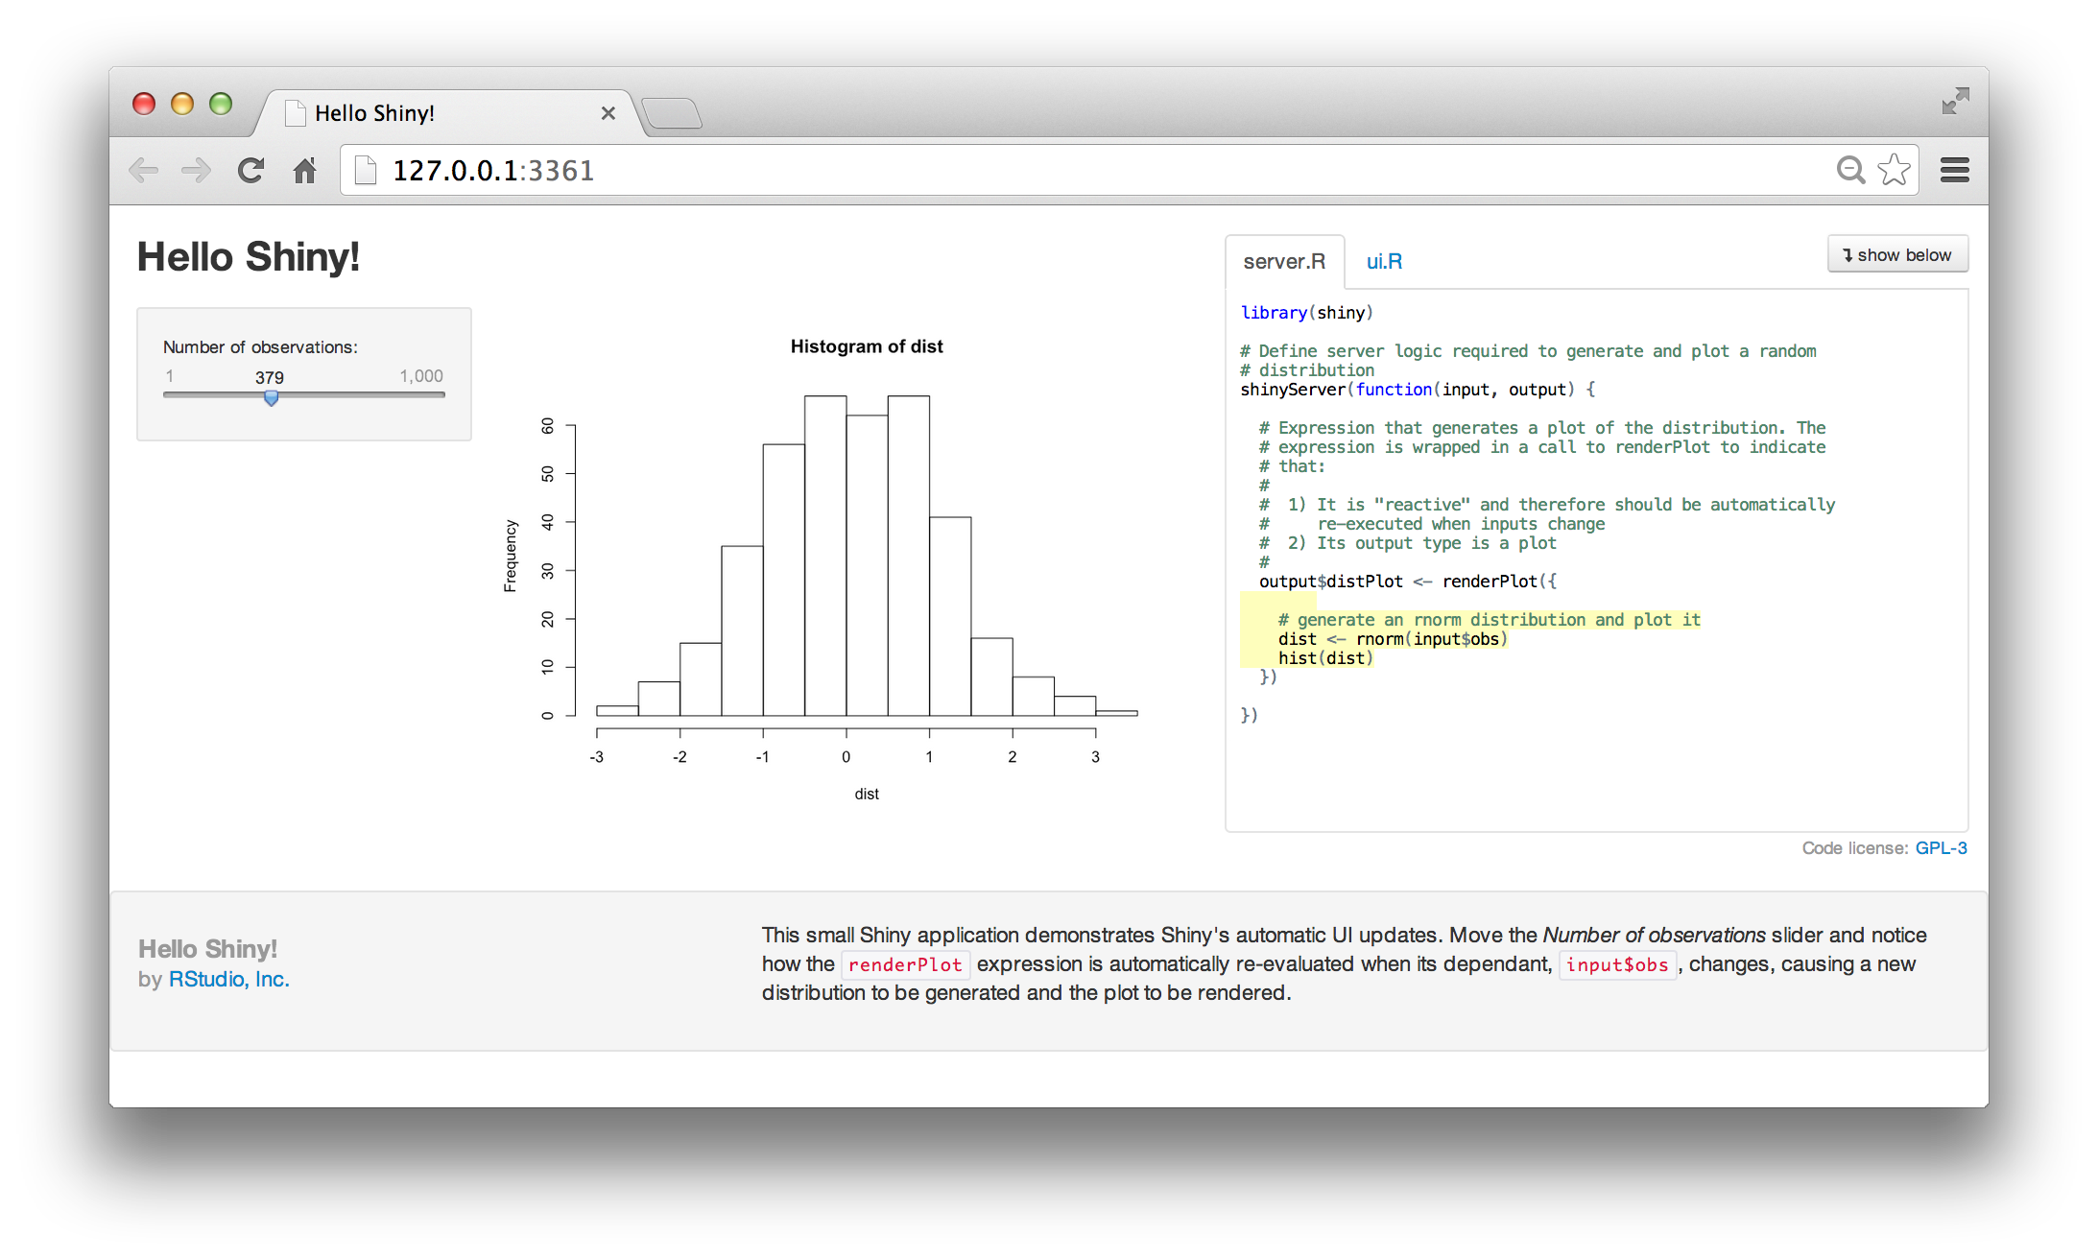Open the browser search with the magnifier icon
This screenshot has height=1259, width=2098.
pyautogui.click(x=1850, y=170)
